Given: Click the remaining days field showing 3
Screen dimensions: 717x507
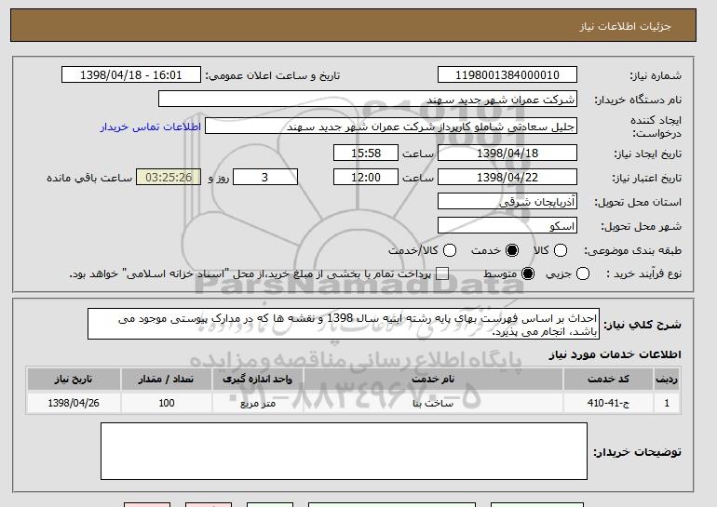Looking at the screenshot, I should pos(265,178).
